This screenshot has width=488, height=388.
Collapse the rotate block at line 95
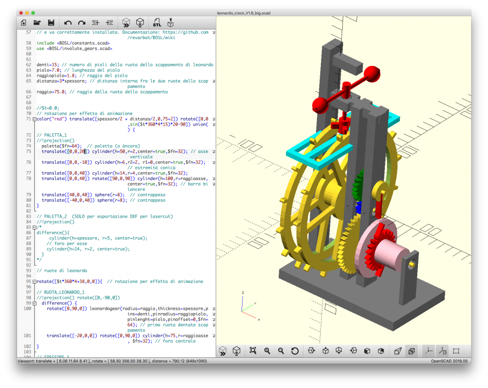[x=34, y=282]
